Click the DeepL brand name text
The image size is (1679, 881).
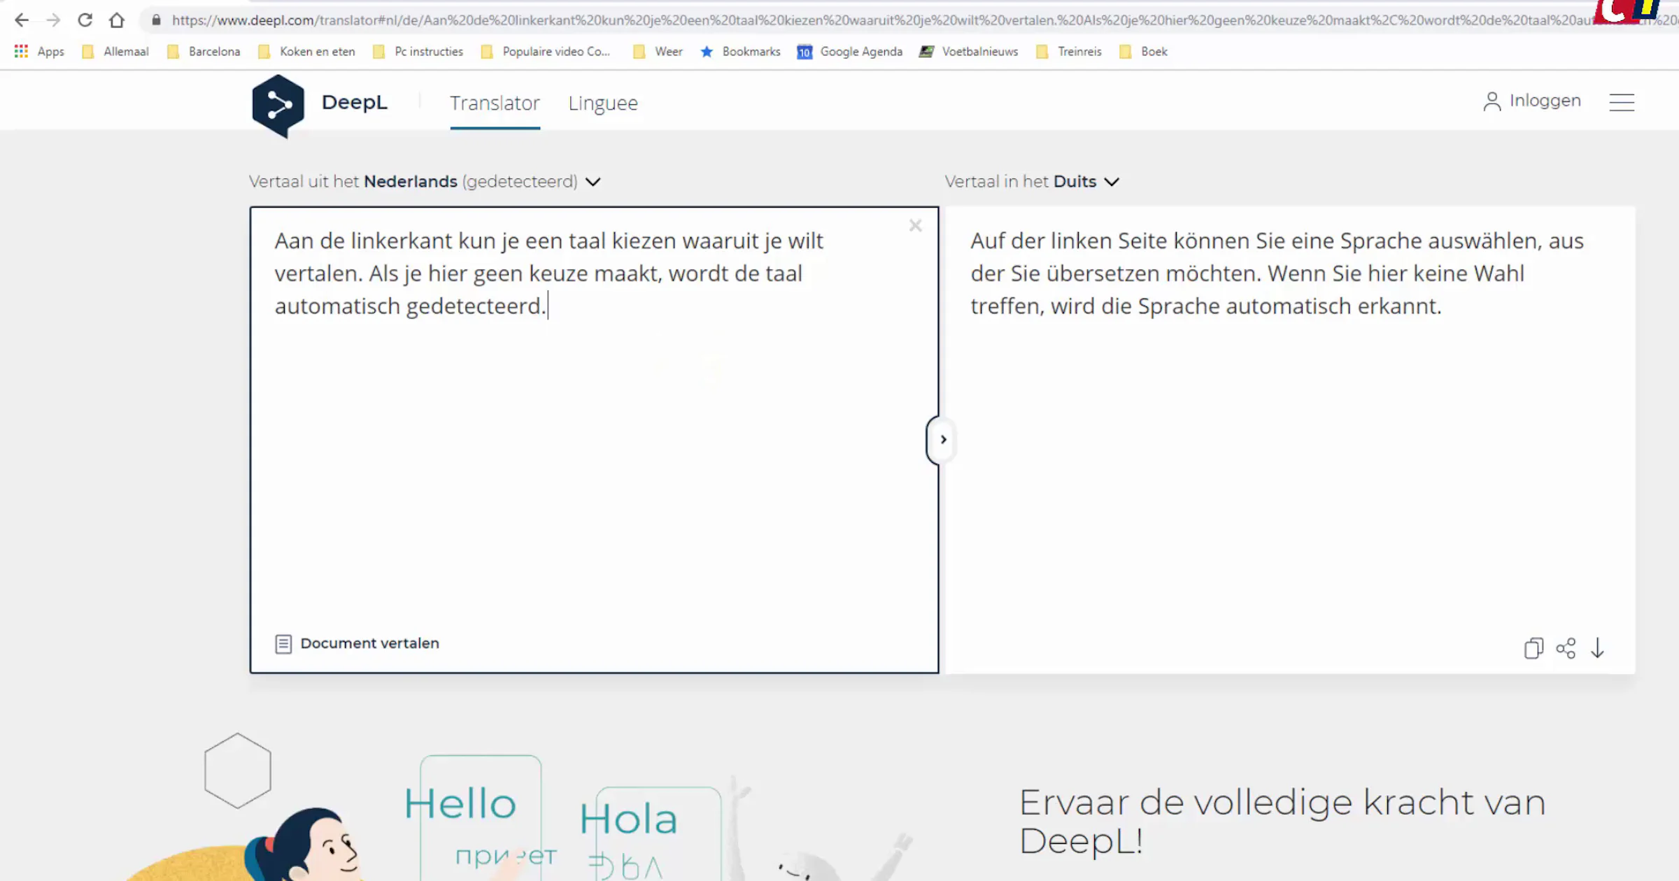point(354,102)
